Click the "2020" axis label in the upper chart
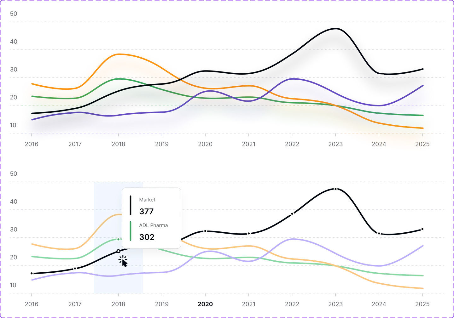454x318 pixels. pyautogui.click(x=205, y=144)
